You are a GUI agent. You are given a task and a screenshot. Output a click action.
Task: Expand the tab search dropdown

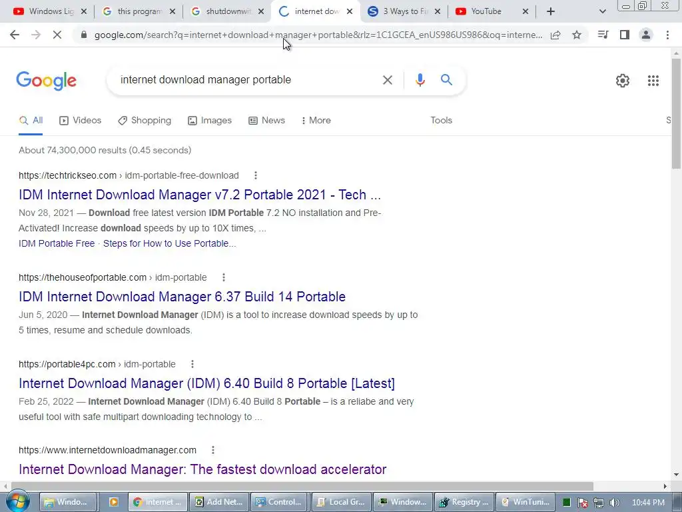coord(602,11)
